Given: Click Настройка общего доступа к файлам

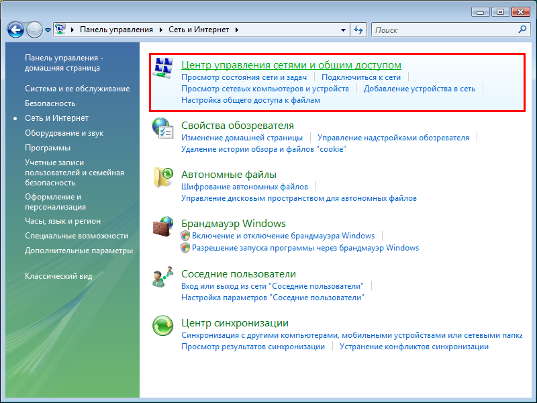Looking at the screenshot, I should pyautogui.click(x=250, y=100).
